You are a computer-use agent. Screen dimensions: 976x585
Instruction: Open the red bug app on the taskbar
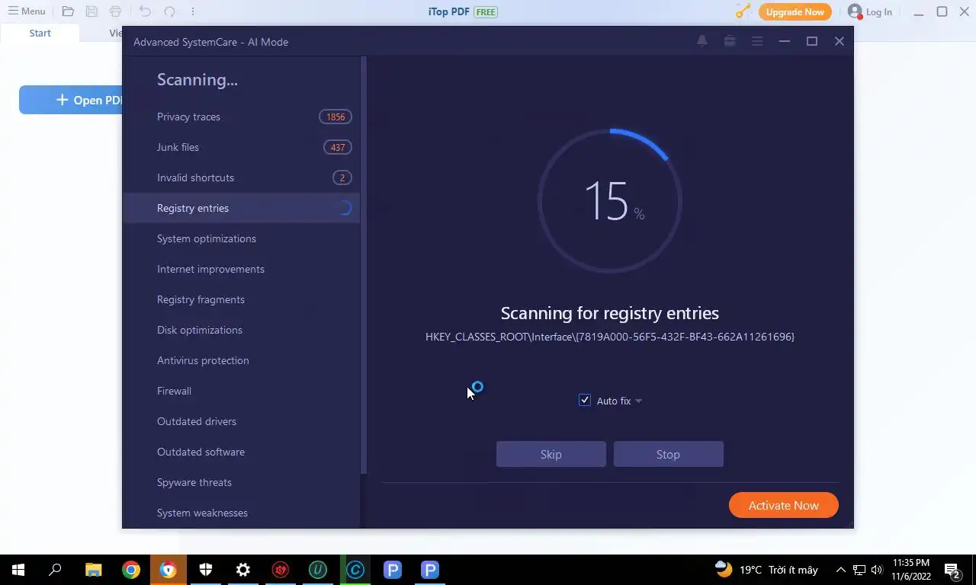tap(281, 570)
